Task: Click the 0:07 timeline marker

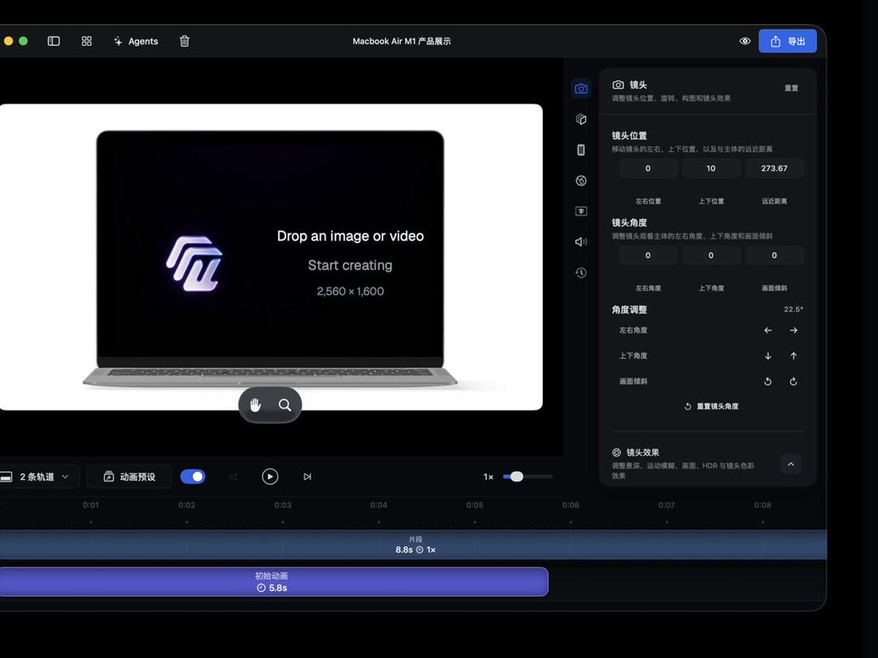Action: tap(667, 505)
